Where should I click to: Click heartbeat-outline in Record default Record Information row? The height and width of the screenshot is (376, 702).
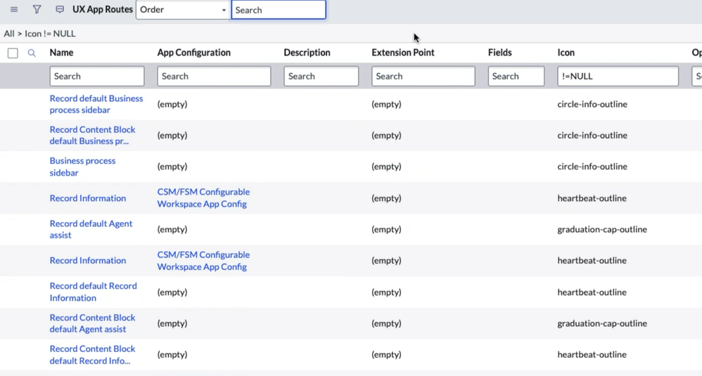click(592, 292)
